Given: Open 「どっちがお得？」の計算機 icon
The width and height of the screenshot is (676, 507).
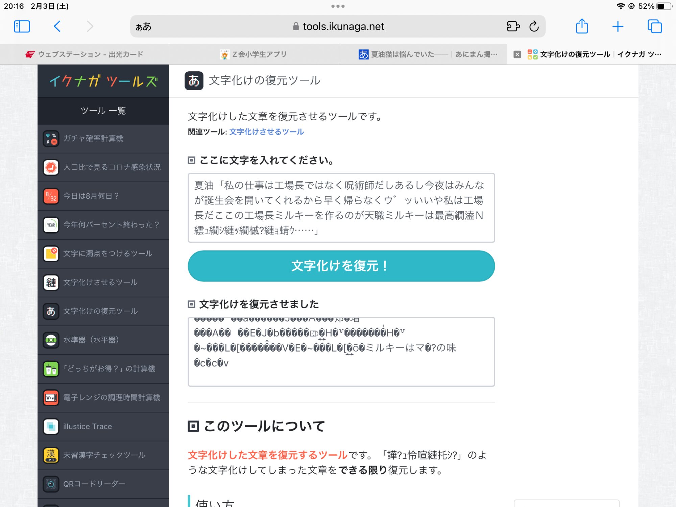Looking at the screenshot, I should coord(51,369).
